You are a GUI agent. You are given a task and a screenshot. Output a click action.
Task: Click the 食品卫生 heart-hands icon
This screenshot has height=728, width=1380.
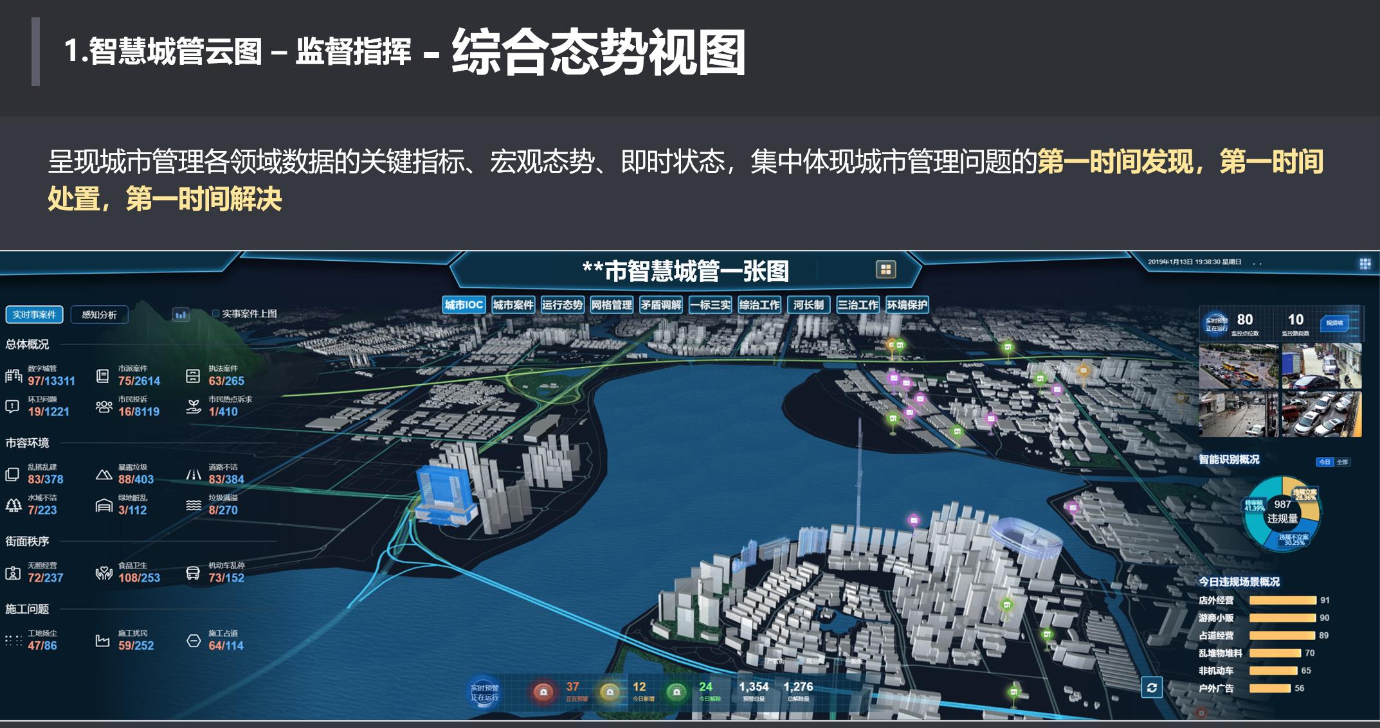click(x=104, y=573)
